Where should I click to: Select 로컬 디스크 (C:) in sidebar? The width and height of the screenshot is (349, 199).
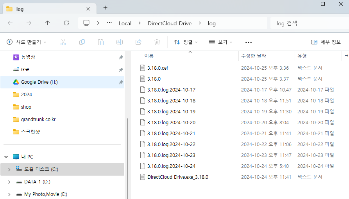click(62, 169)
